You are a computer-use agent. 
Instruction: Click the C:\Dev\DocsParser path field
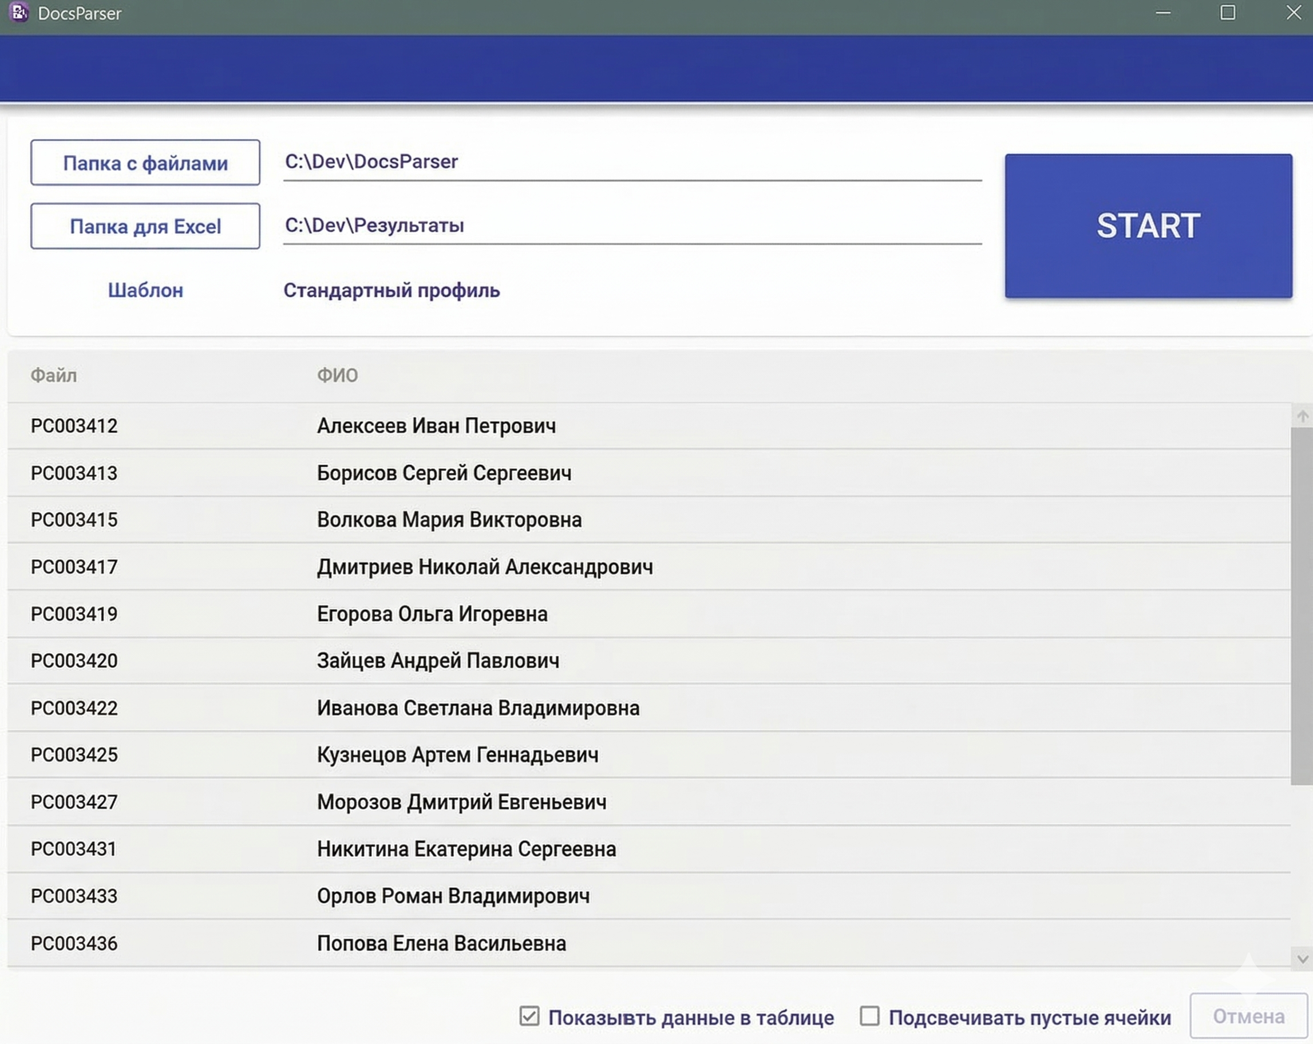tap(631, 162)
